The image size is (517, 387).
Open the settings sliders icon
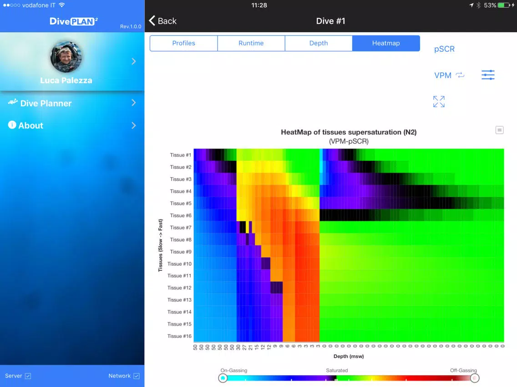[x=488, y=75]
